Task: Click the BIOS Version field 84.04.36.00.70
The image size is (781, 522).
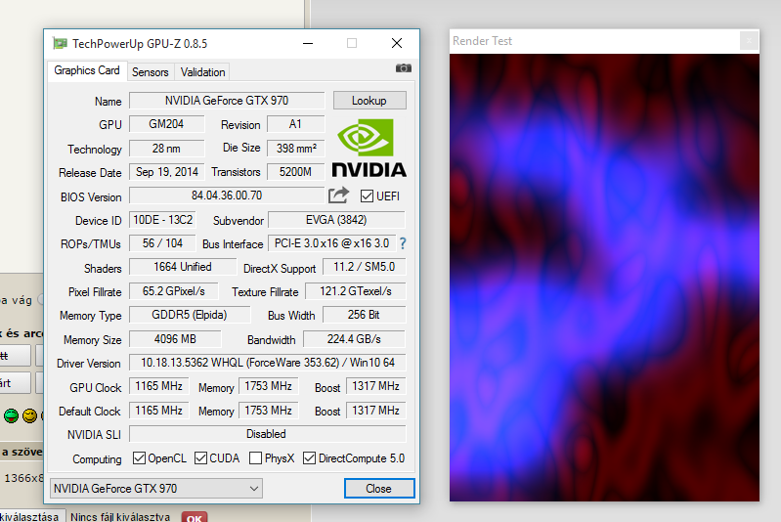Action: [227, 196]
